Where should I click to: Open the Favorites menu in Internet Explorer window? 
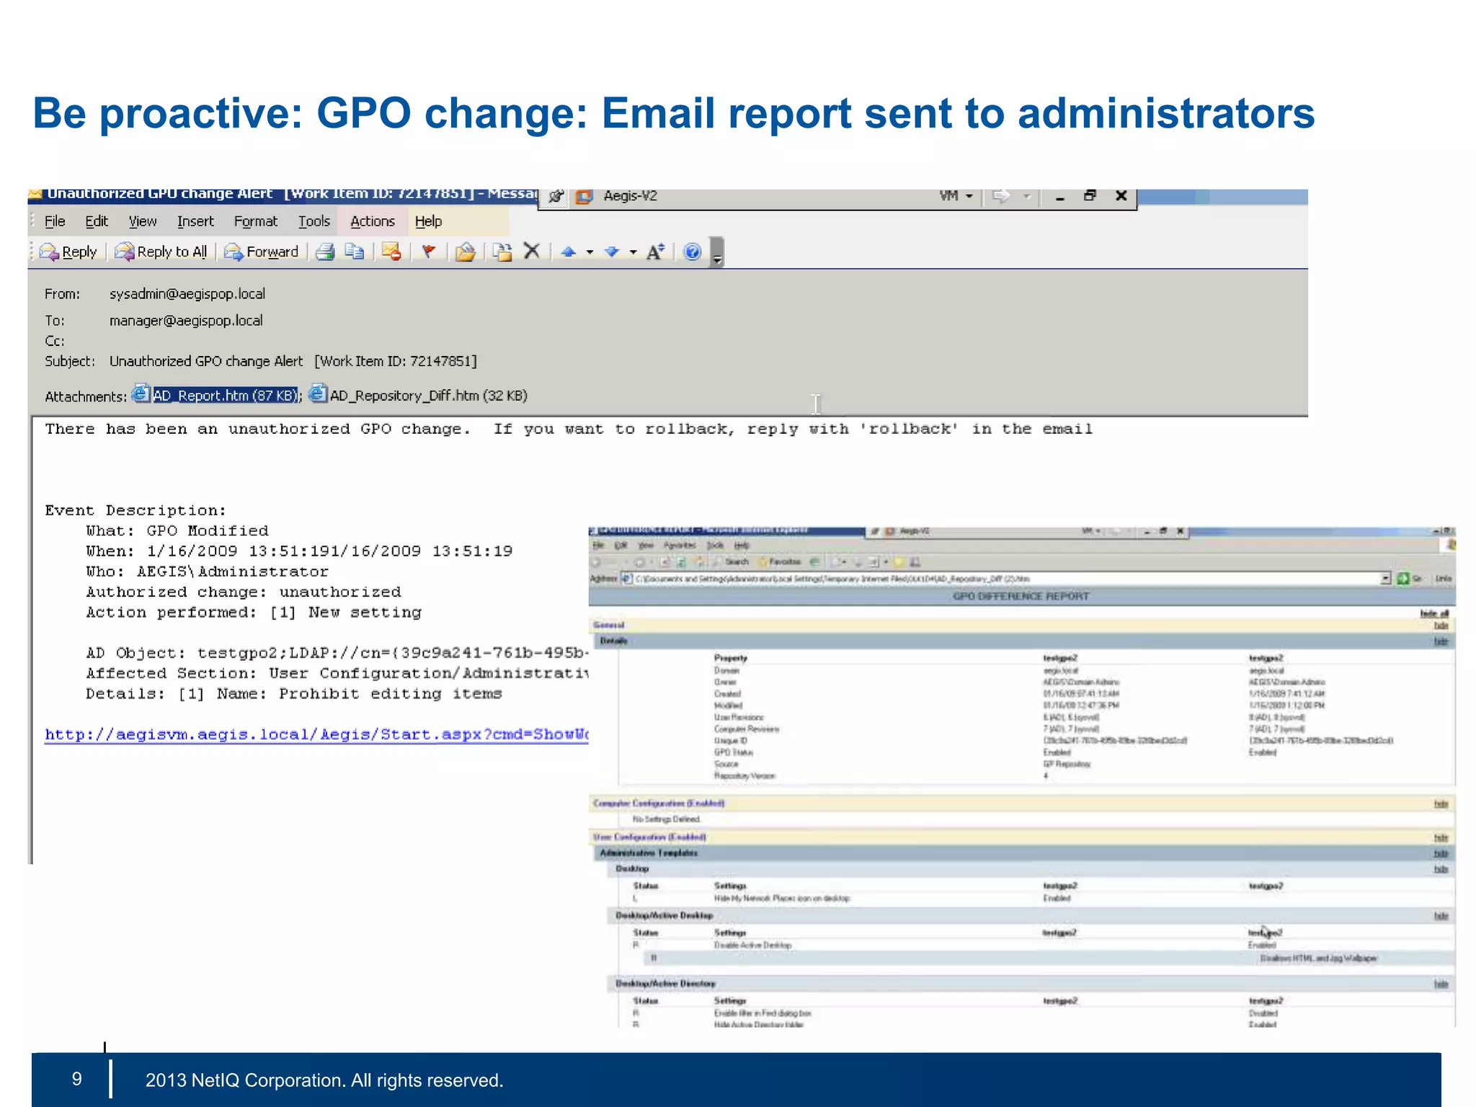pos(679,546)
